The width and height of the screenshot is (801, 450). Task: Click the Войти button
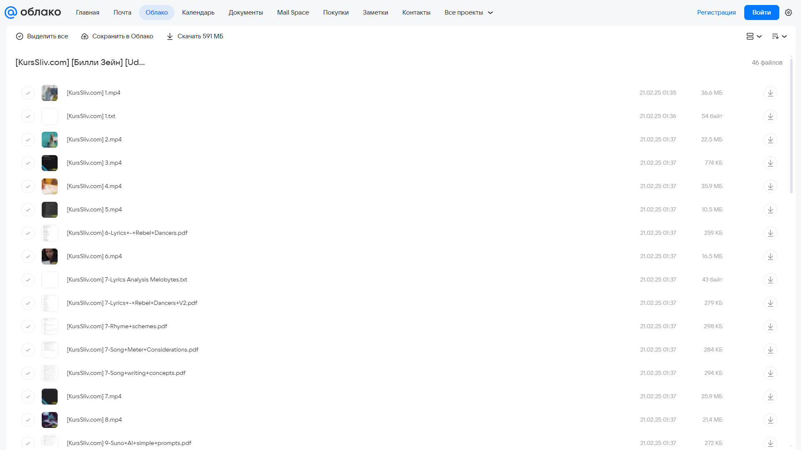pos(761,13)
